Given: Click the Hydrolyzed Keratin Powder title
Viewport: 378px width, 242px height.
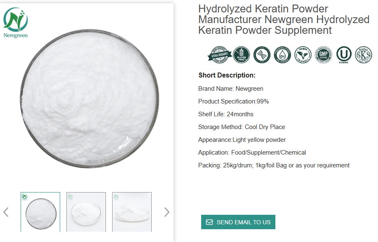Looking at the screenshot, I should click(x=284, y=19).
